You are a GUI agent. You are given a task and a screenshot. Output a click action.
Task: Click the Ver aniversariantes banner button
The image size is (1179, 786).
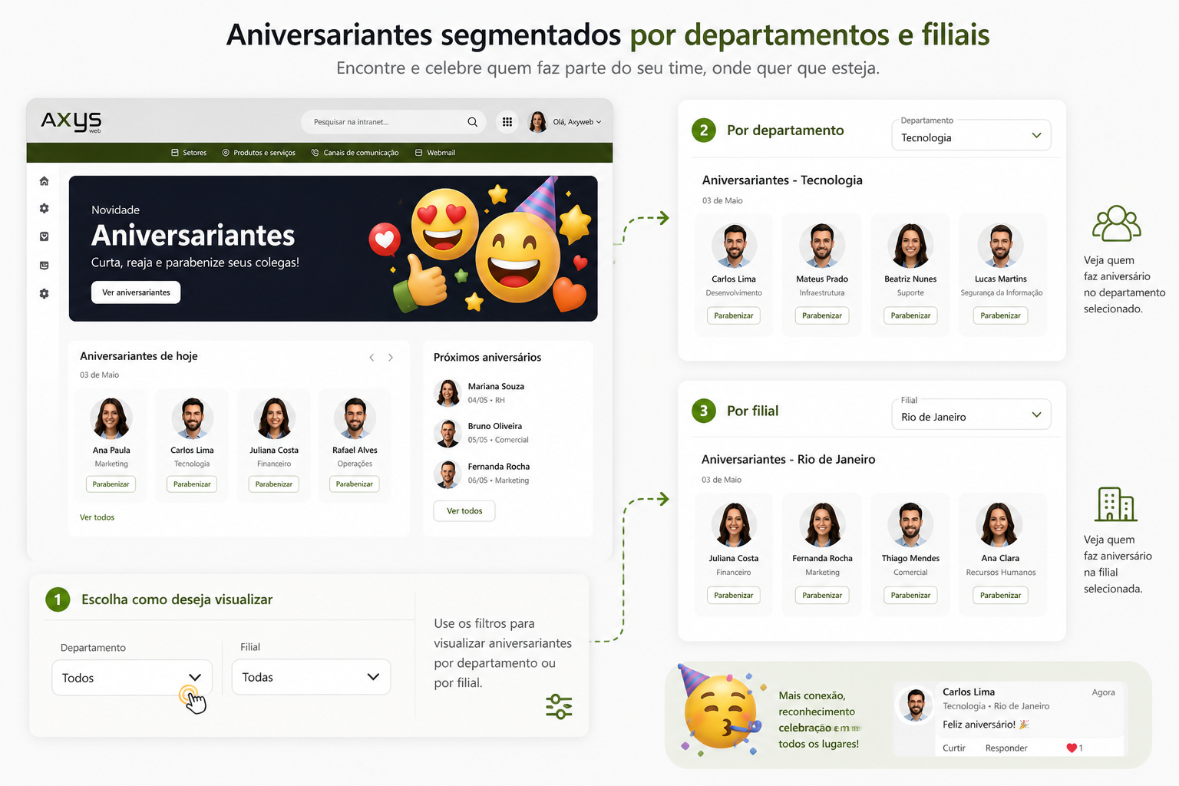point(136,292)
